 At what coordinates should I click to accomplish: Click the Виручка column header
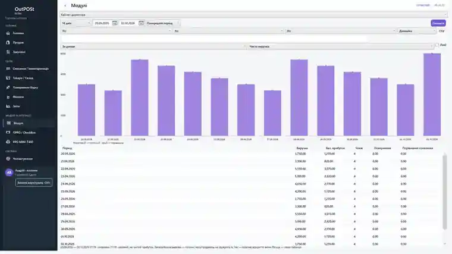[x=302, y=148]
